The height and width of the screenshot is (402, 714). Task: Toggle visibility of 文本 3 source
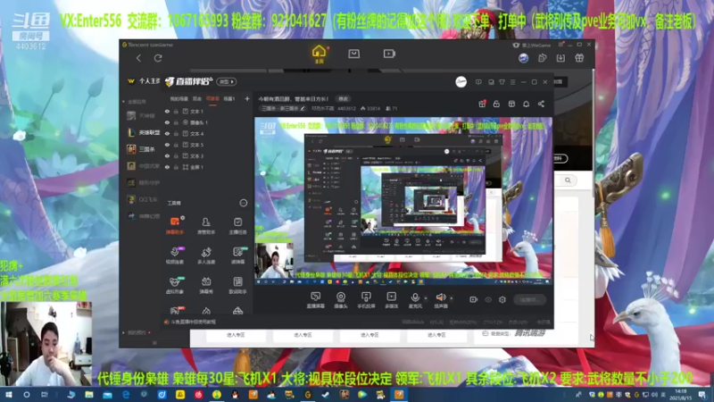pyautogui.click(x=167, y=155)
